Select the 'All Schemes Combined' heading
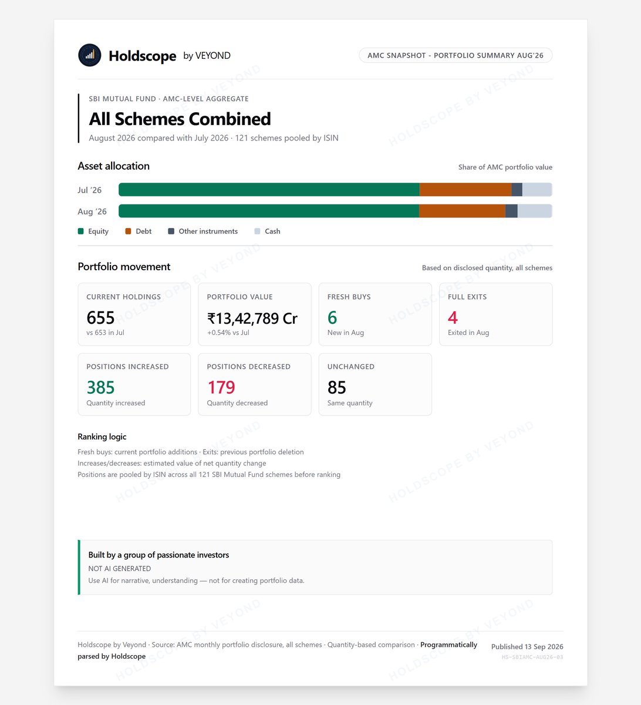This screenshot has height=705, width=641. [x=180, y=119]
